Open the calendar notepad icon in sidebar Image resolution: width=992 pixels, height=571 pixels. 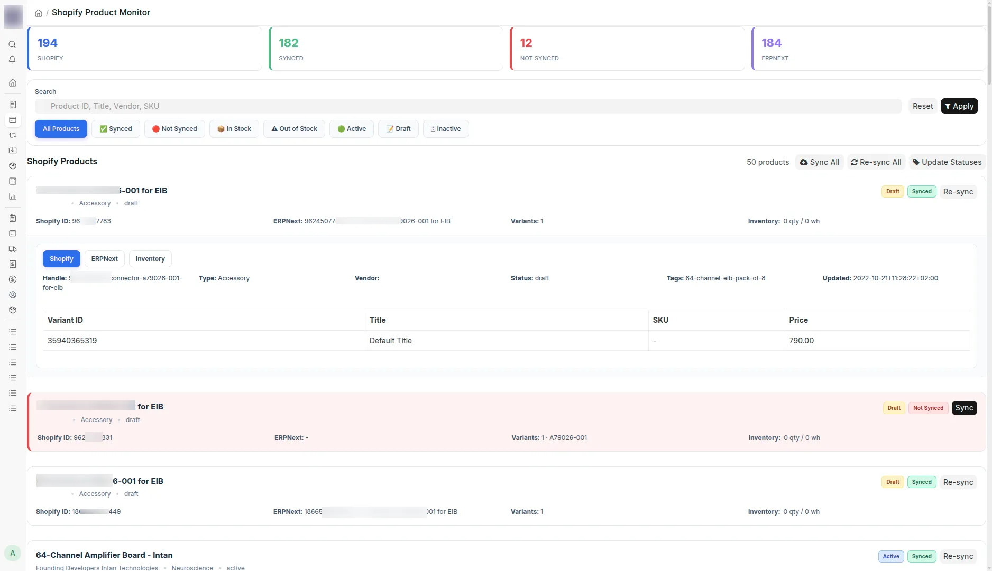pos(13,218)
